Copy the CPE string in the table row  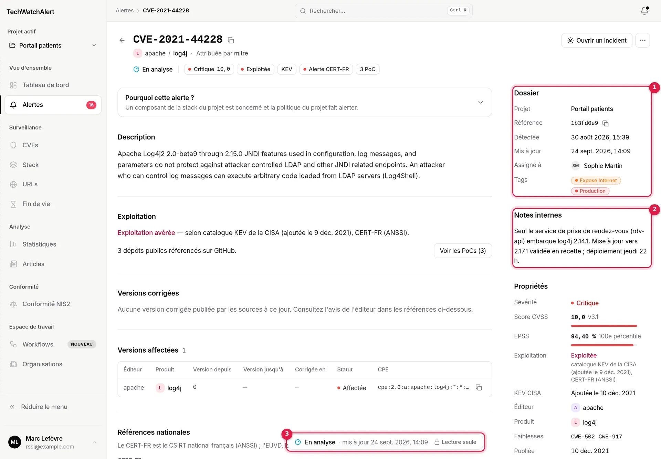tap(479, 387)
